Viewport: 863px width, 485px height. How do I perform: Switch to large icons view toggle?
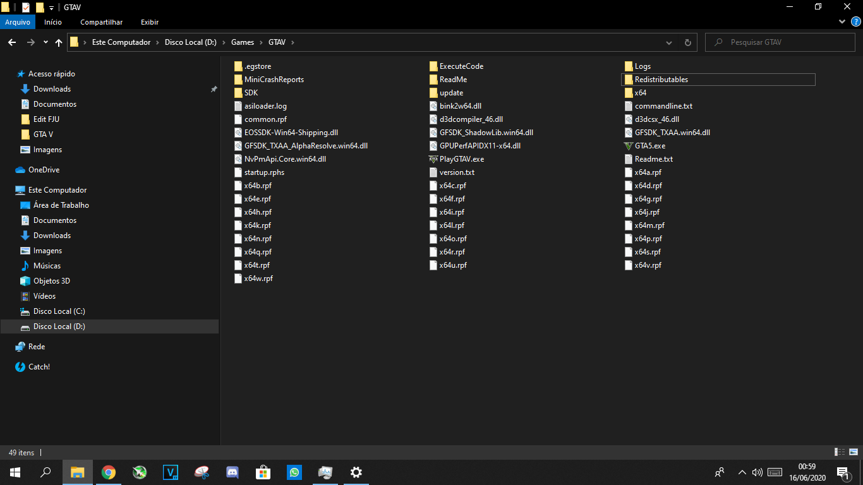point(852,452)
